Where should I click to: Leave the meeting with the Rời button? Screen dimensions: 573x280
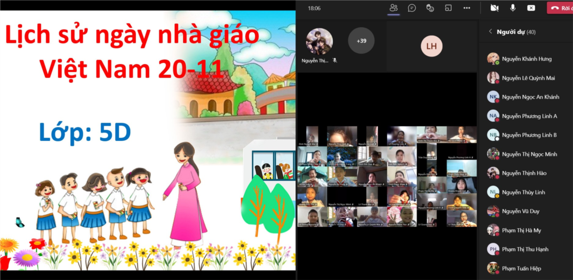(560, 8)
